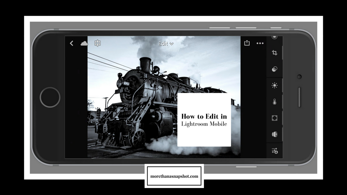Tap the before/after compare icon
Viewport: 347px width, 195px height.
point(98,43)
